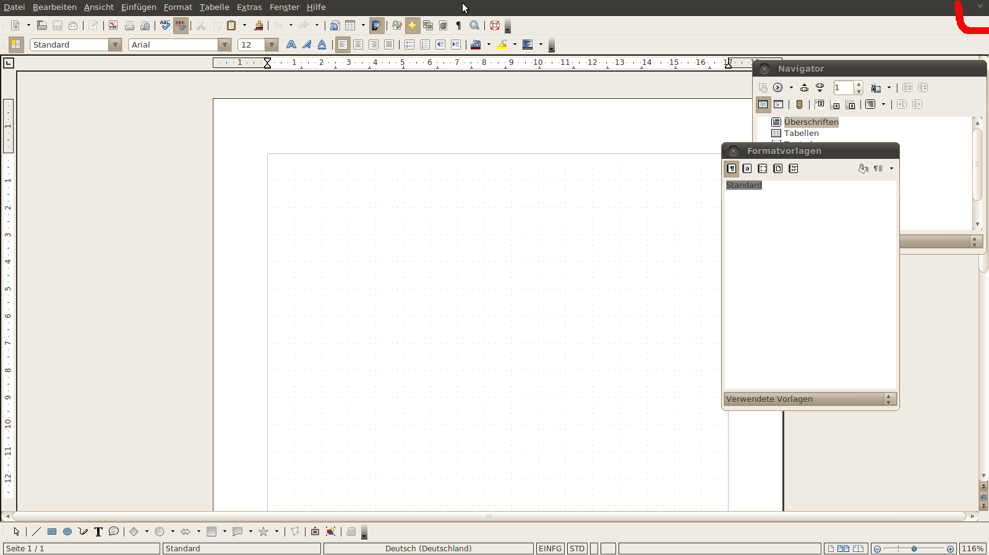
Task: Open the Einfügen menu
Action: click(139, 7)
